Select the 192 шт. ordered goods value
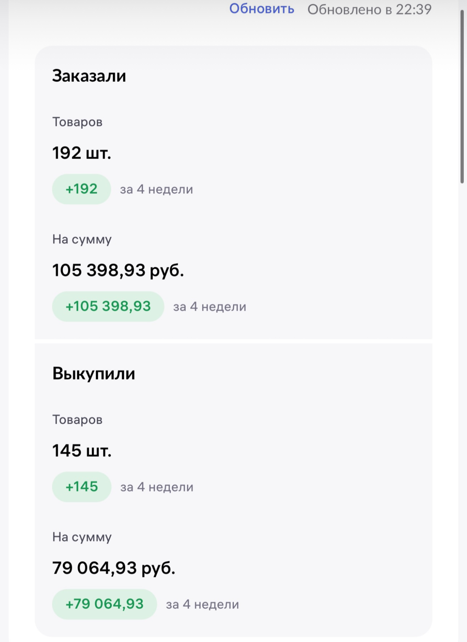The width and height of the screenshot is (467, 642). (x=82, y=153)
